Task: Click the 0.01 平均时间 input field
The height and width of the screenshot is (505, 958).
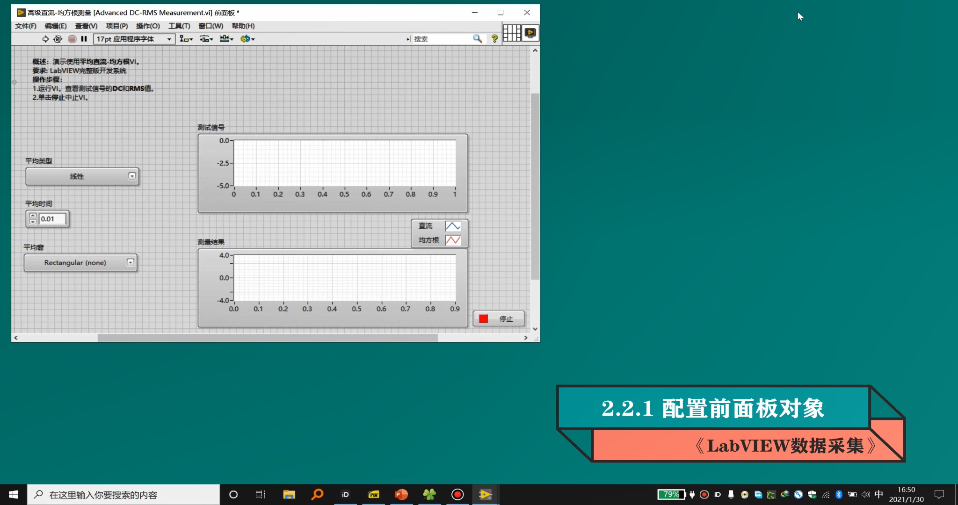Action: 52,219
